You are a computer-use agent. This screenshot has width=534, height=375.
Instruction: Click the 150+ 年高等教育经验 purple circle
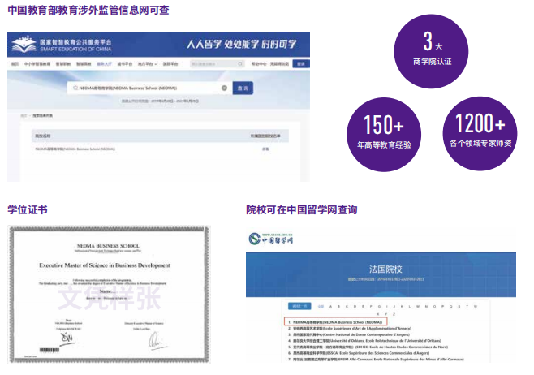pyautogui.click(x=384, y=135)
